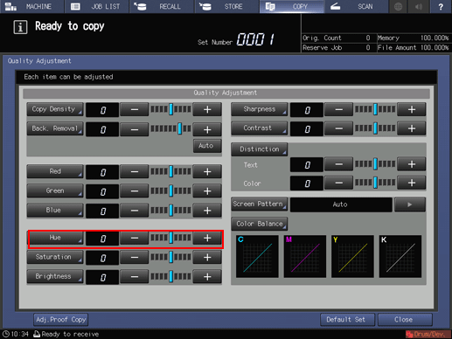Open the Hue adjustment button
Screen dimensions: 452x339
click(x=56, y=238)
